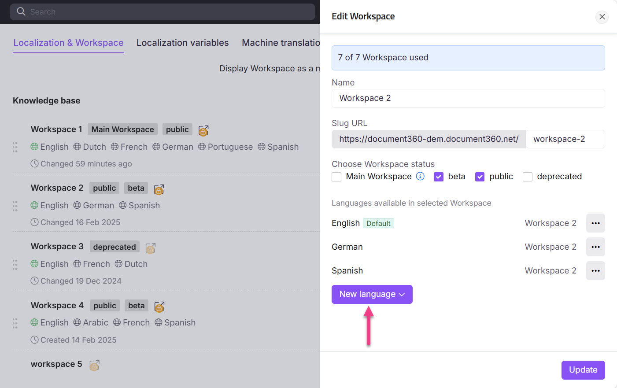Click the workspace-2 slug text field
Image resolution: width=617 pixels, height=388 pixels.
click(x=565, y=139)
